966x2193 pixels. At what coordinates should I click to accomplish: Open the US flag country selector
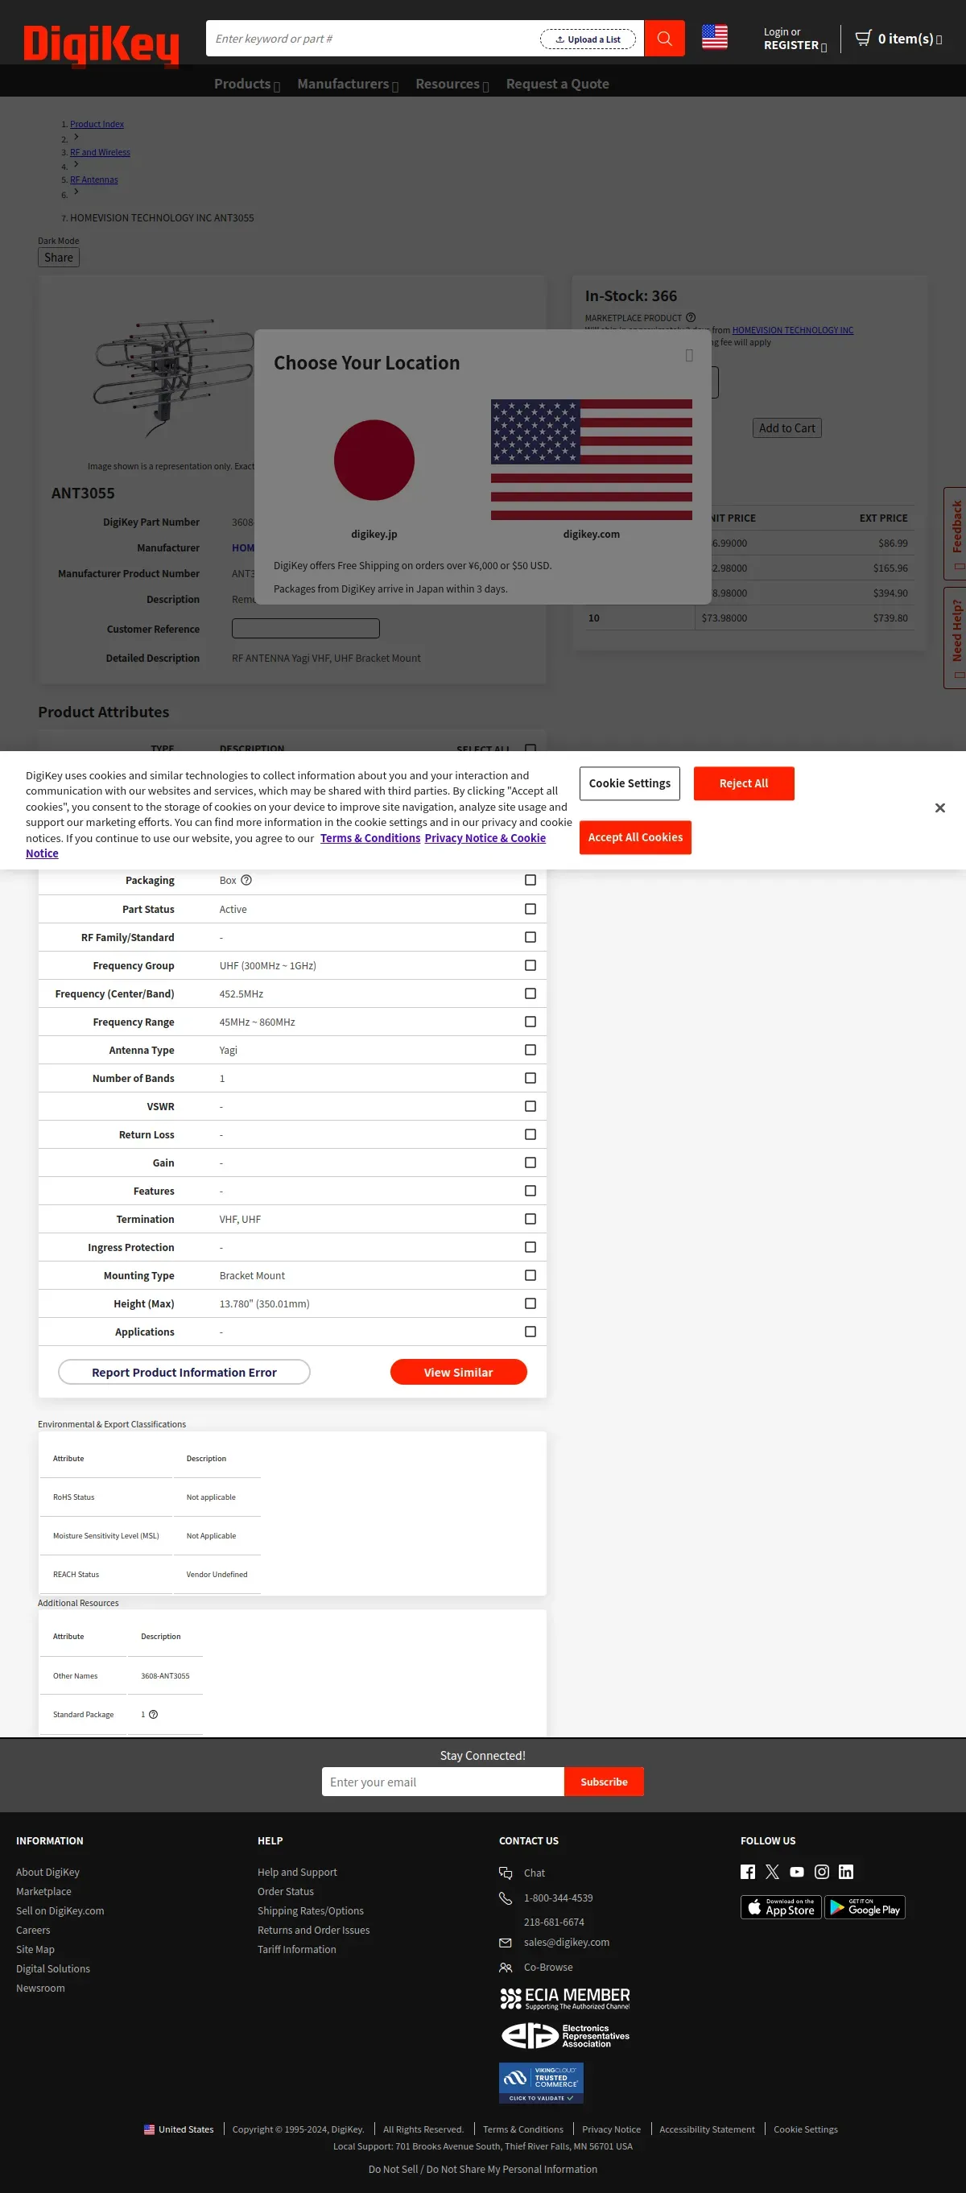pos(714,36)
